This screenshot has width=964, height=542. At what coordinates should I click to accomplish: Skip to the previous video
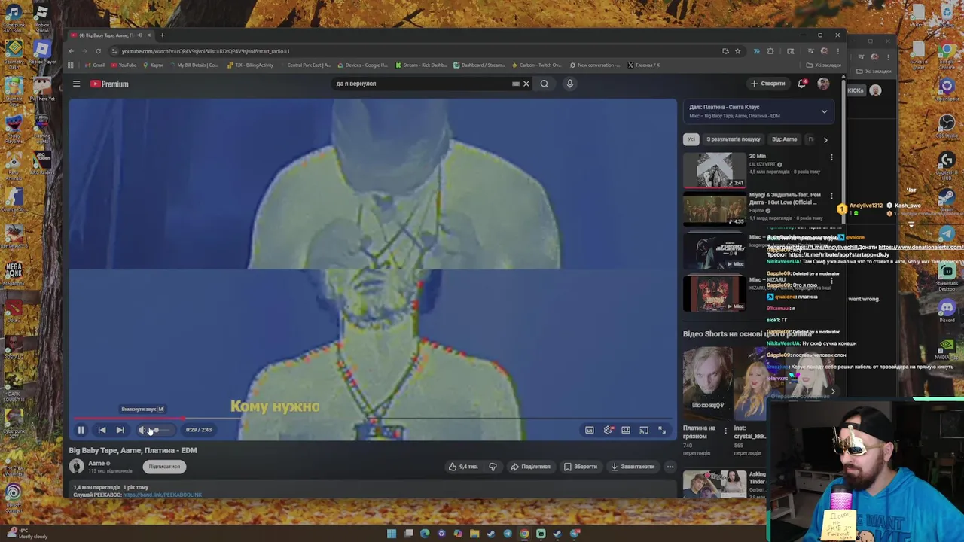click(102, 430)
